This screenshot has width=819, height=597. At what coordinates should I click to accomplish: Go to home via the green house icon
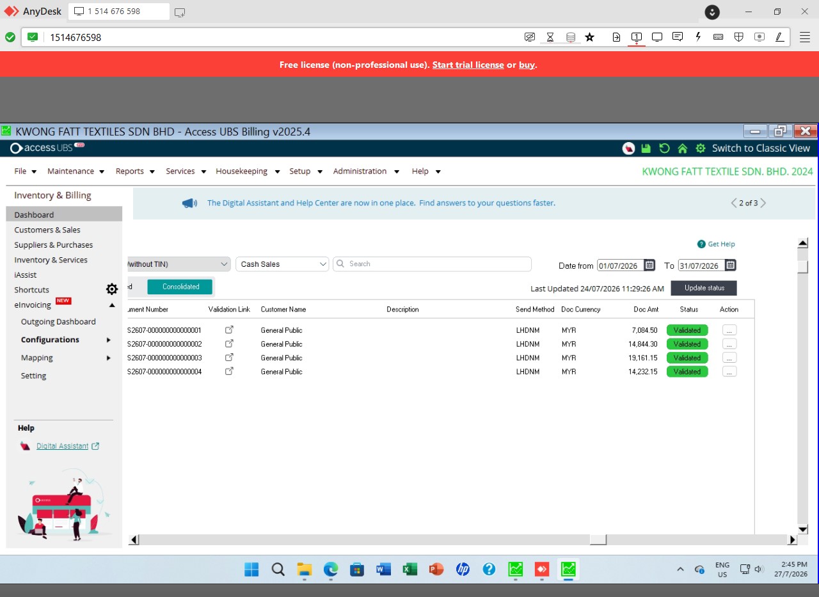point(682,148)
